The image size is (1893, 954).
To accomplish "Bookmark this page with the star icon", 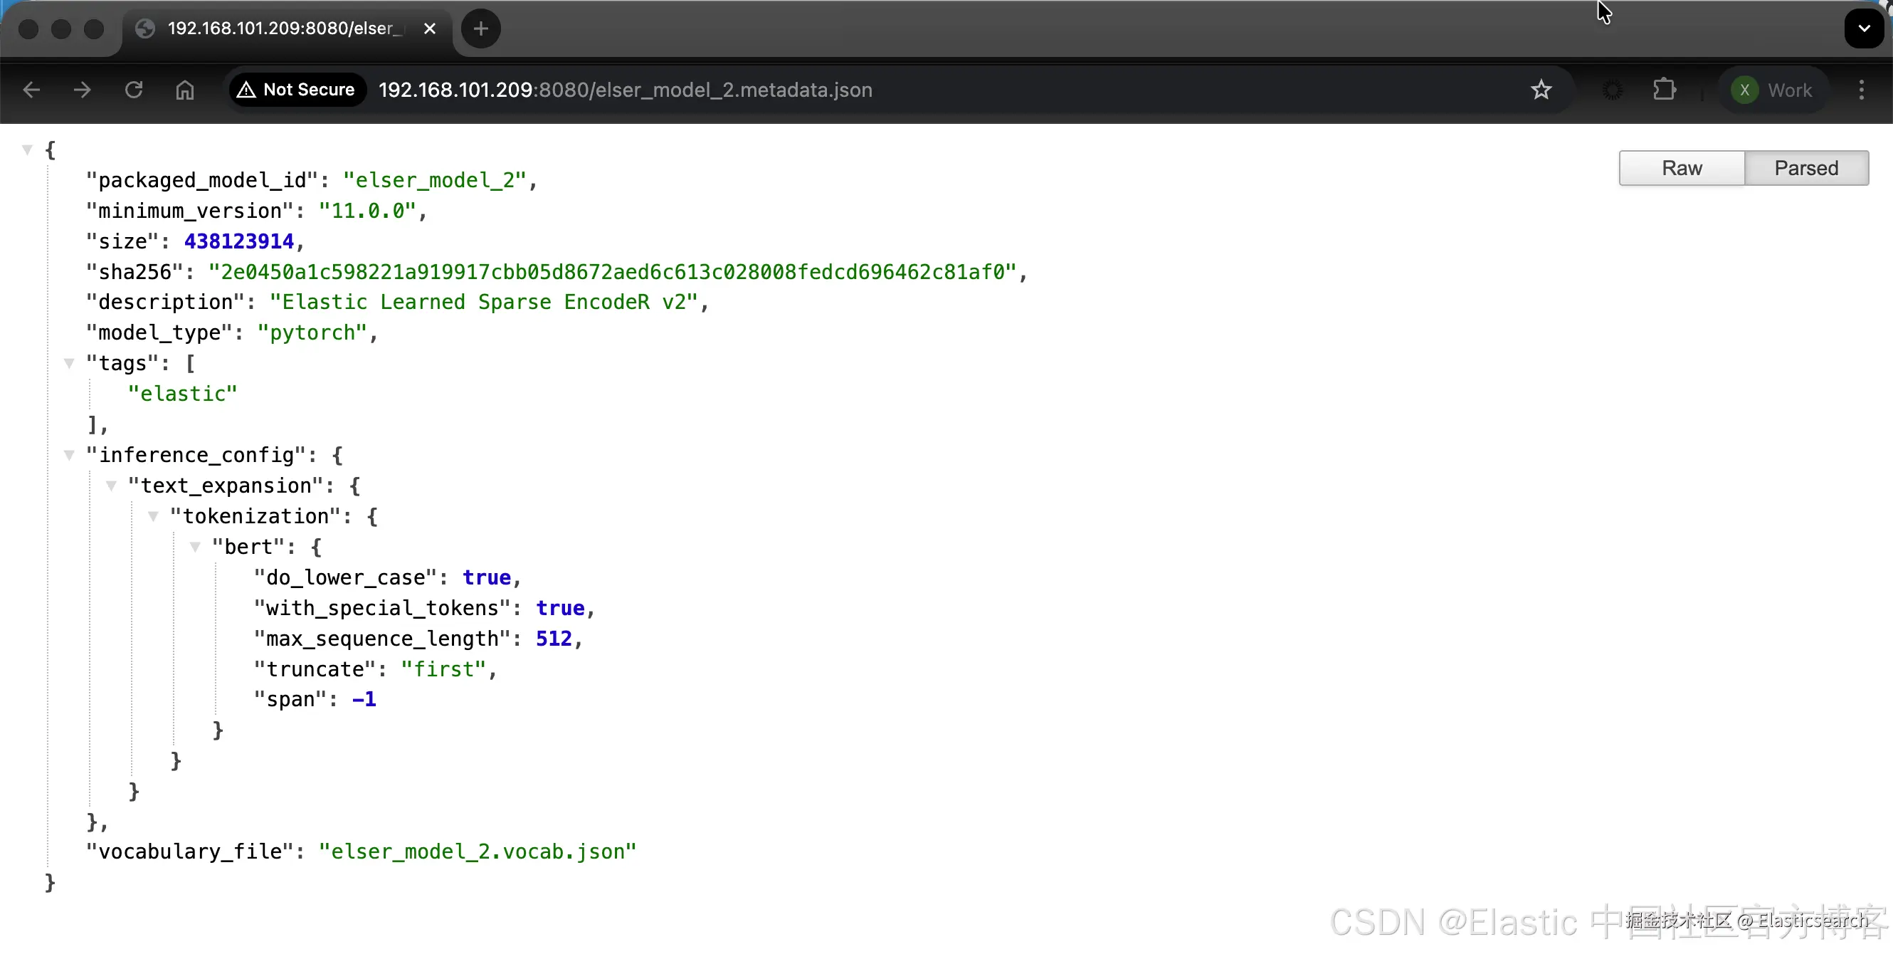I will tap(1541, 90).
